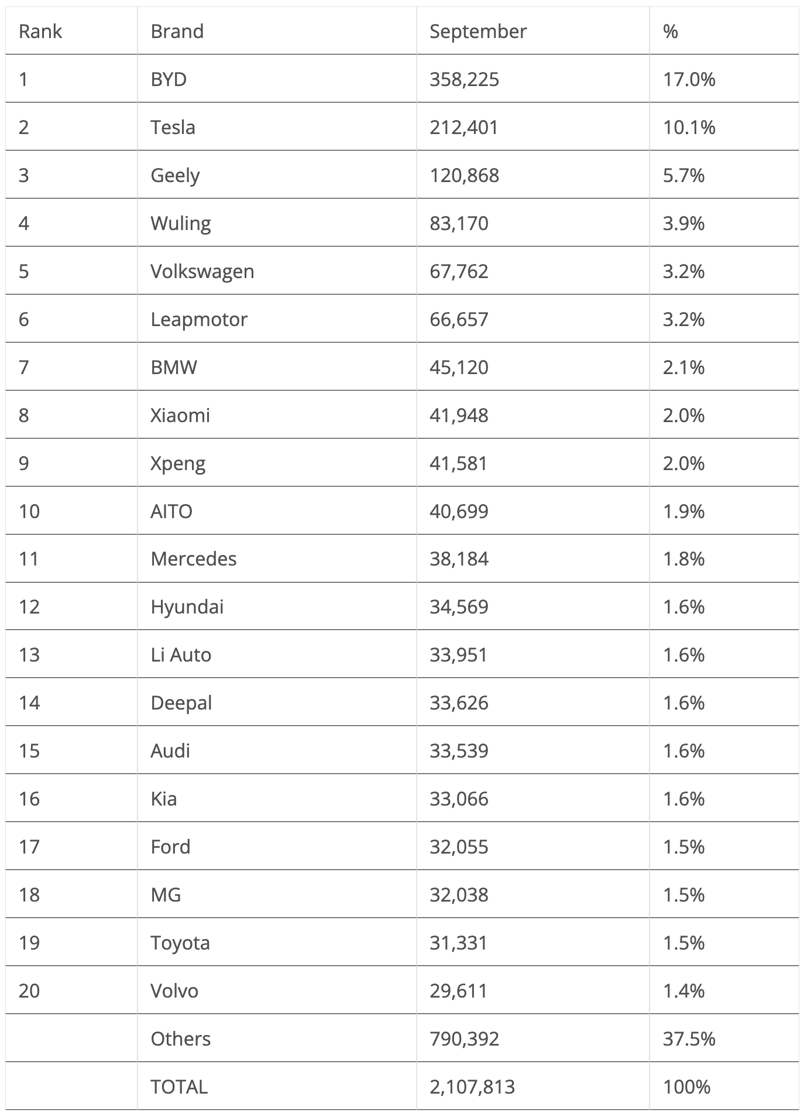The height and width of the screenshot is (1117, 804).
Task: Select the BMW brand cell
Action: [x=174, y=367]
